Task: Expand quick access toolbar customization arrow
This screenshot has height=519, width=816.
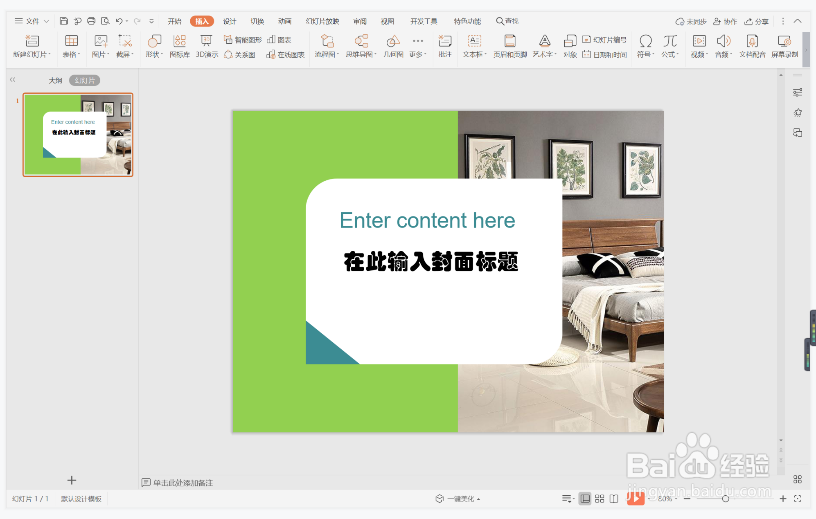Action: pos(151,21)
